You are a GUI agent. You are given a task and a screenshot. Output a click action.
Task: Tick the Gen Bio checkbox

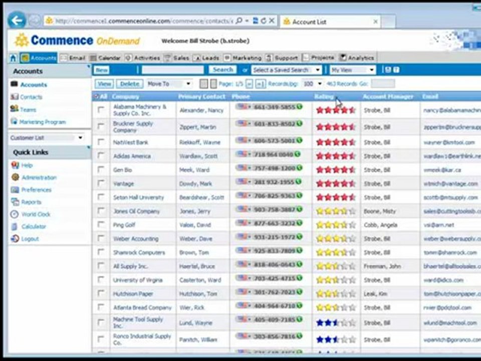pyautogui.click(x=101, y=169)
